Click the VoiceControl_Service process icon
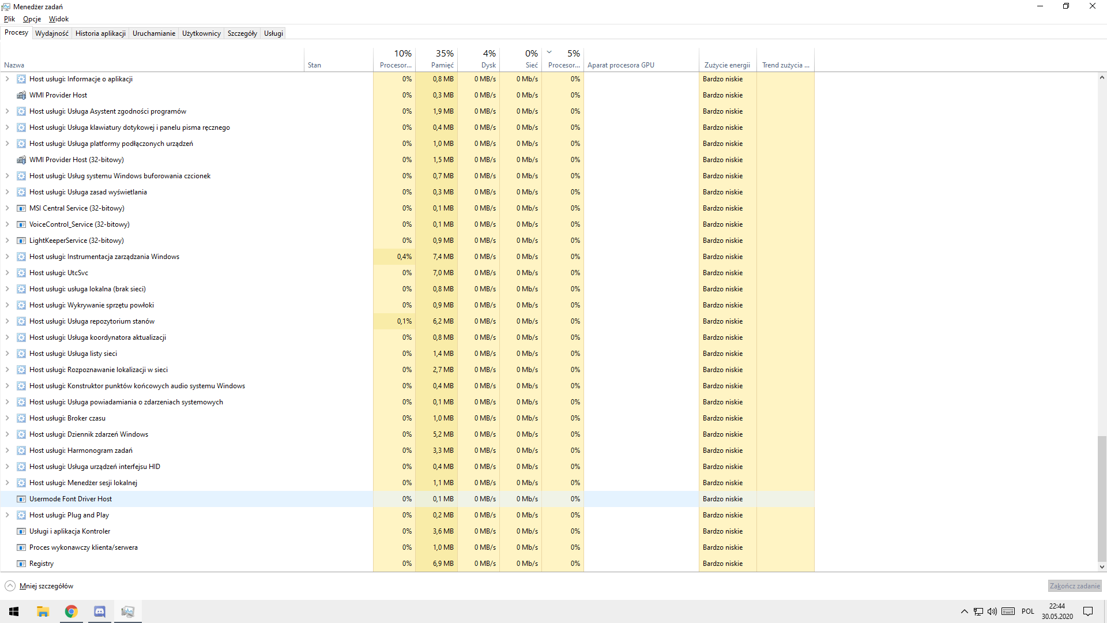Screen dimensions: 1107x623 click(21, 224)
